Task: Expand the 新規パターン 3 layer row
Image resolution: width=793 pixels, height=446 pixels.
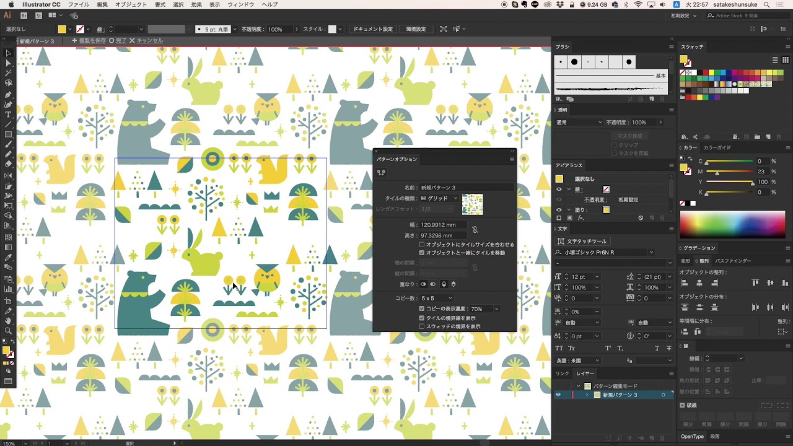Action: pyautogui.click(x=587, y=395)
